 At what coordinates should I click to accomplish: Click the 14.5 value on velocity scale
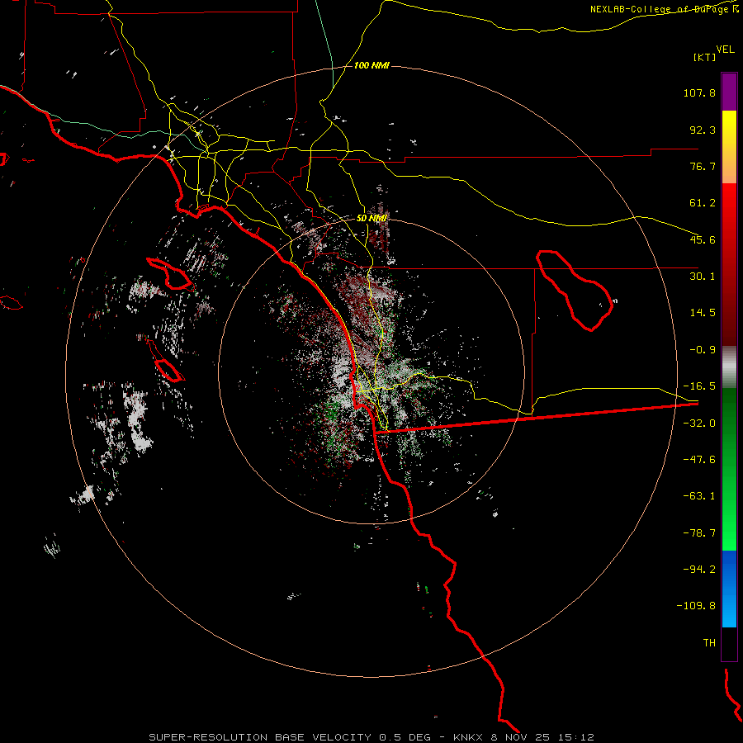[703, 313]
